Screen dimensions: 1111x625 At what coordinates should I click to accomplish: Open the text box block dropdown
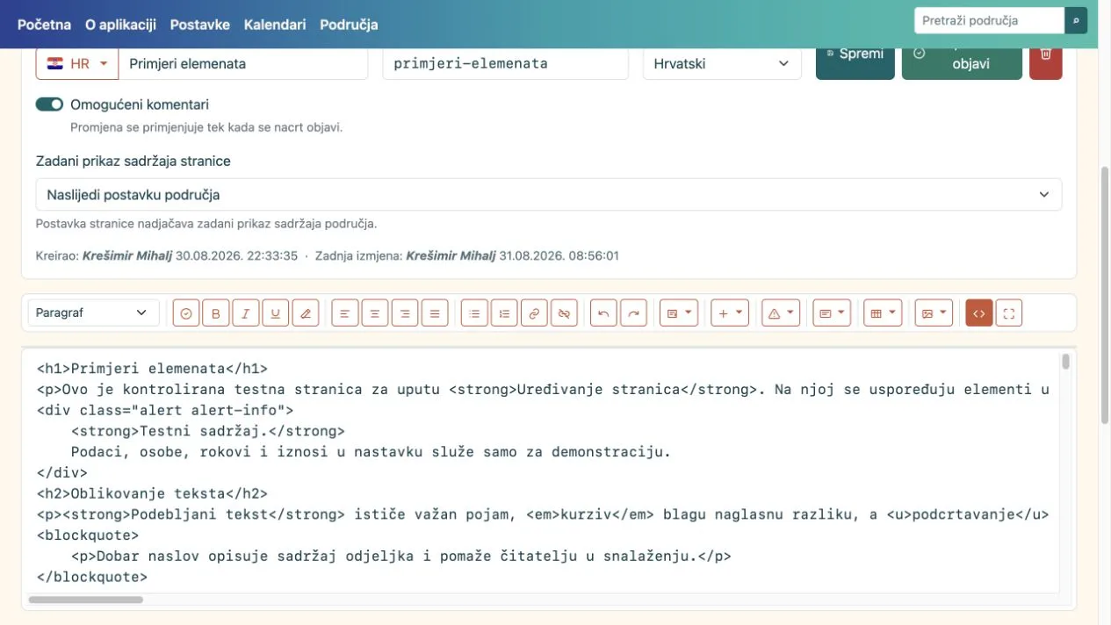[x=832, y=313]
